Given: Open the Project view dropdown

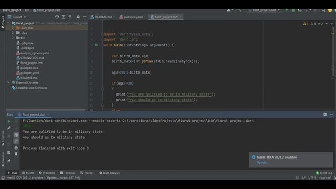Looking at the screenshot, I should point(17,17).
